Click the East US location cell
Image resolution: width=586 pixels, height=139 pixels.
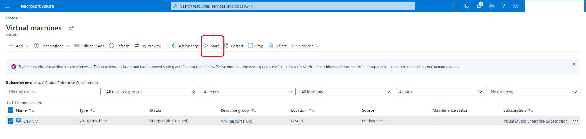(298, 121)
